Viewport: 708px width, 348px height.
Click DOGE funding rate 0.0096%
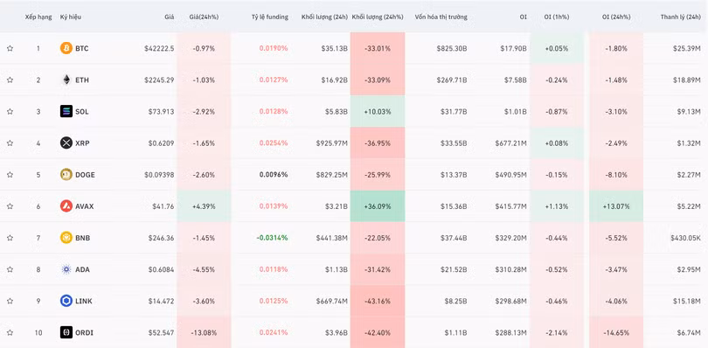pyautogui.click(x=274, y=175)
